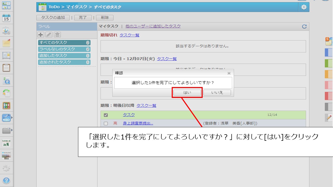Open the calendar icon showing 15
333x187 pixels.
pyautogui.click(x=6, y=18)
